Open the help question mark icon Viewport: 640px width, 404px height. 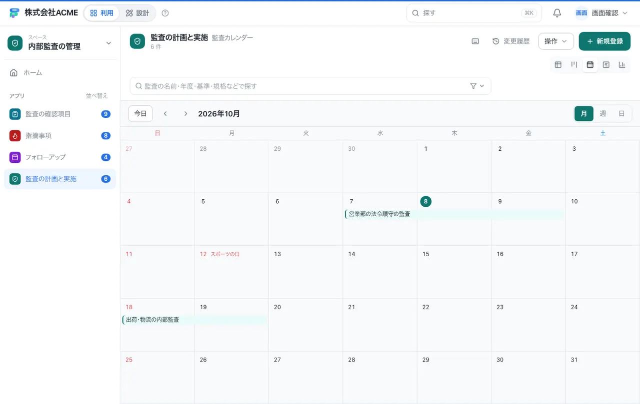[x=165, y=13]
